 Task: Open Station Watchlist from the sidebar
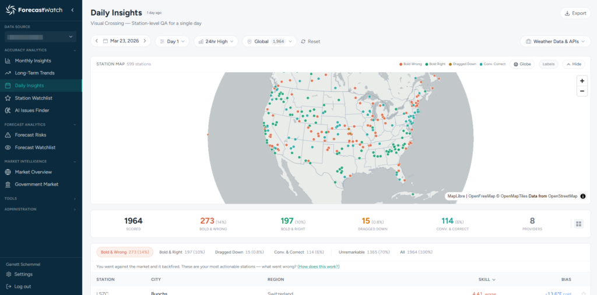point(35,98)
